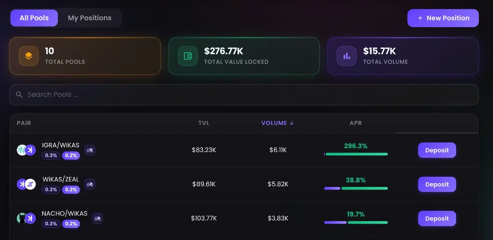The width and height of the screenshot is (493, 240).
Task: Click the Total Volume bar chart icon
Action: pyautogui.click(x=346, y=56)
